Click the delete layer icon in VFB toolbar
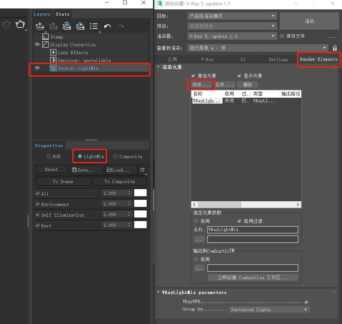Screen dimensions: 342x324 point(53,26)
